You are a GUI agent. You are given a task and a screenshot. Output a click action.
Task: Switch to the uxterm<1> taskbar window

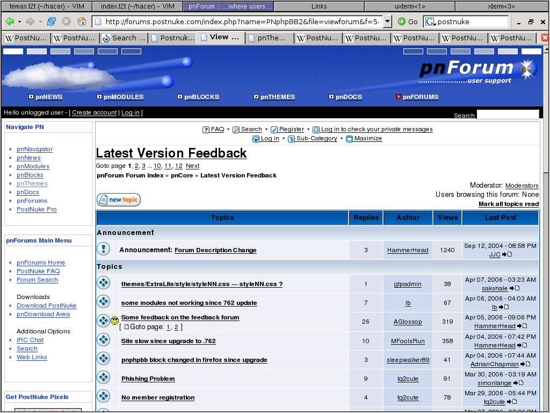click(x=410, y=6)
